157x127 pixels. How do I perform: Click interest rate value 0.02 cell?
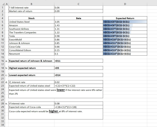pyautogui.click(x=78, y=82)
